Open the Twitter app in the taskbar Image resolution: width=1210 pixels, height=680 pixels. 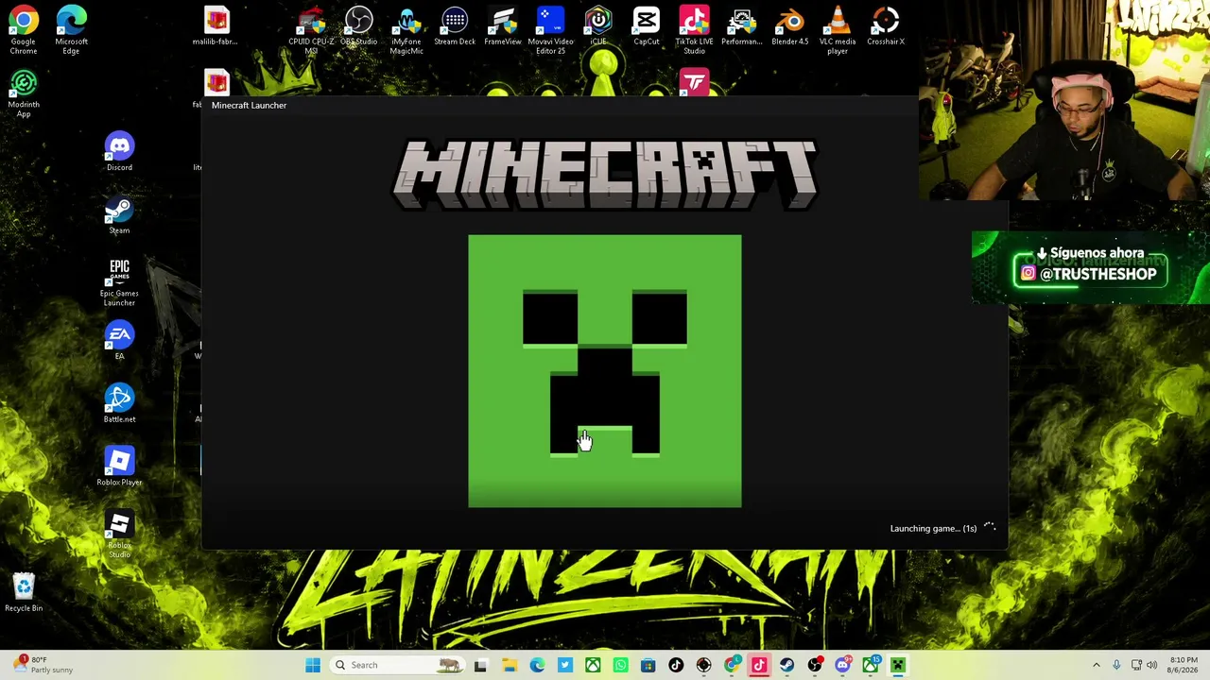[x=564, y=665]
